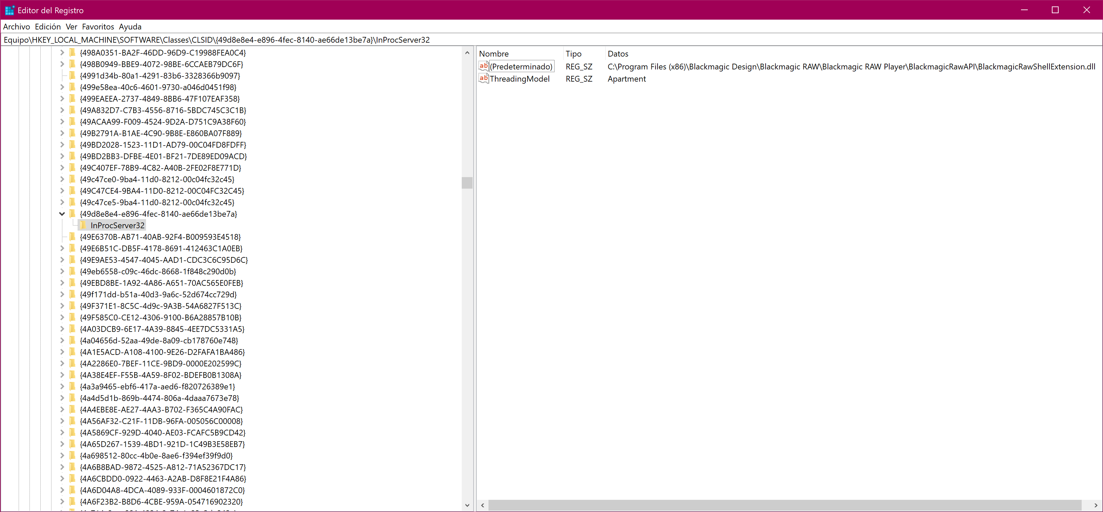Expand the {498A0351-BA2F-46DD-96D9-C19988FEA0C4} key
Screen dimensions: 1103x512
(x=62, y=52)
